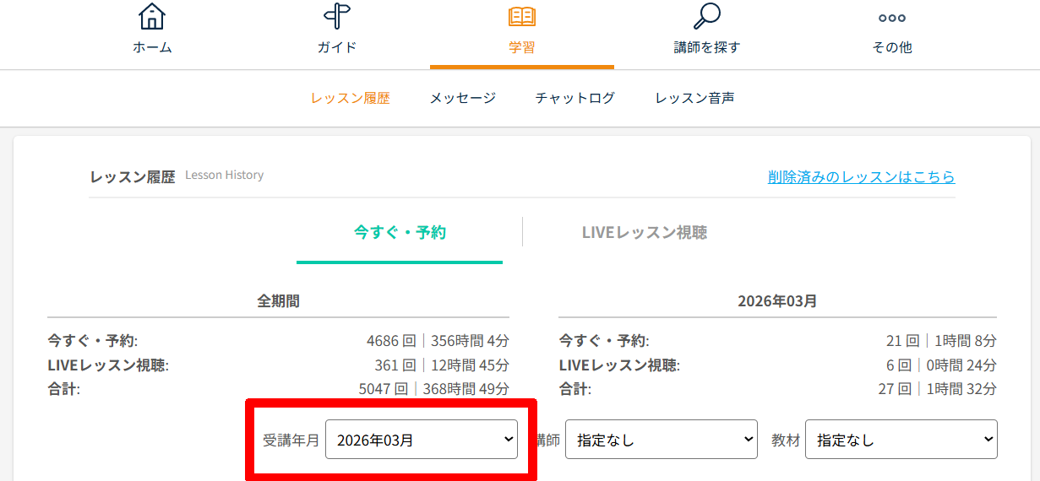Switch to the LIVEレッスン視聴 tab
Image resolution: width=1040 pixels, height=481 pixels.
644,233
